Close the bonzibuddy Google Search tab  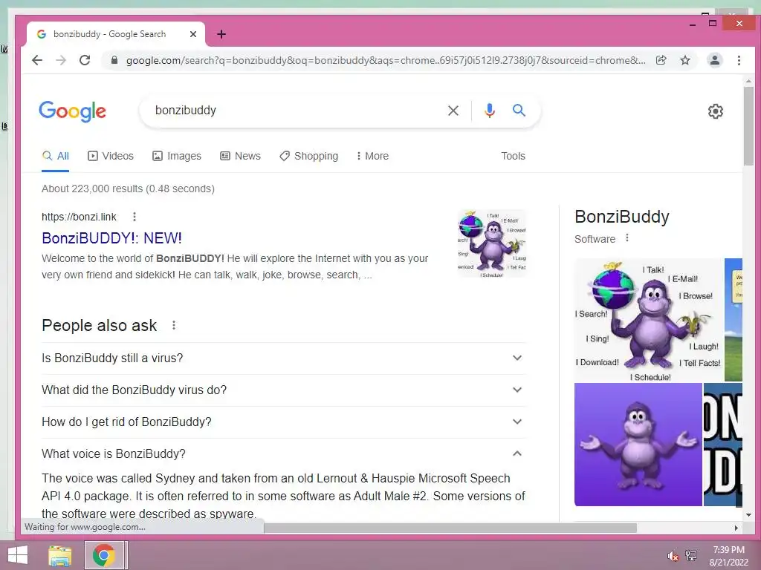[193, 34]
